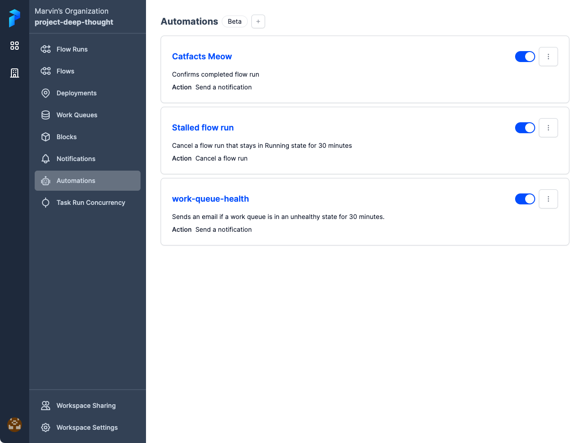Viewport: 584px width, 443px height.
Task: Click 'Confirms completed flow run' description
Action: [x=215, y=74]
